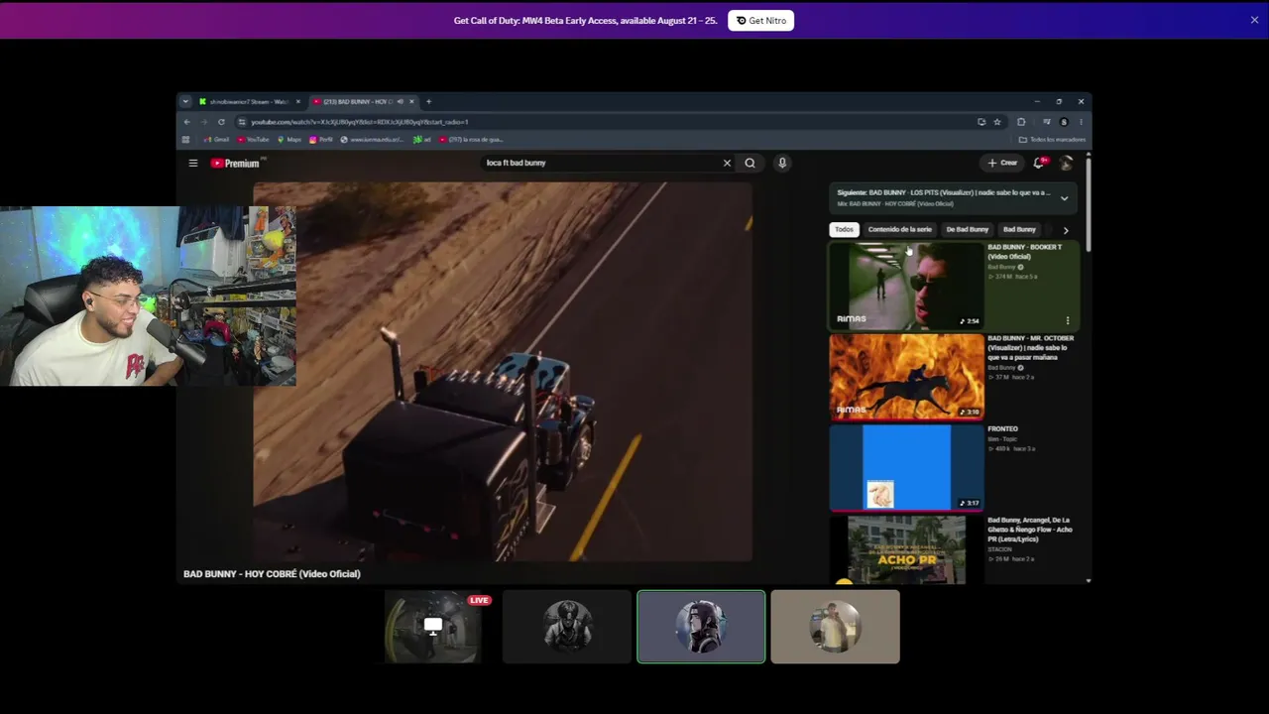Open the FRONTEO video thumbnail
The height and width of the screenshot is (714, 1269).
906,468
